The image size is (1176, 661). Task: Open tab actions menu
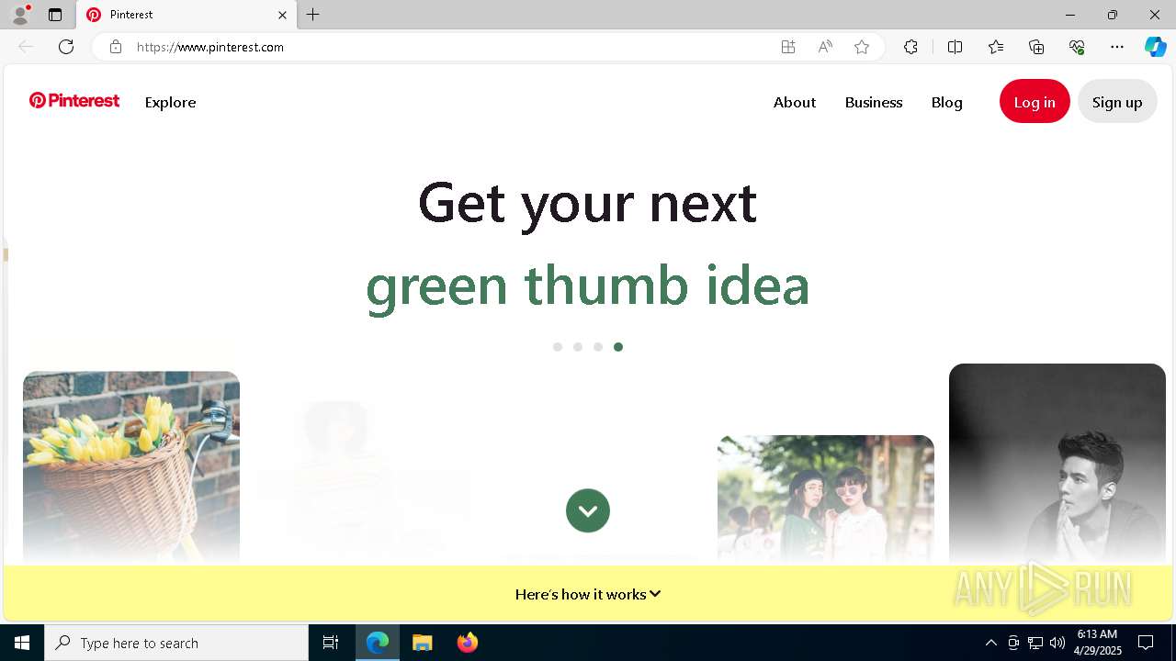pos(55,15)
